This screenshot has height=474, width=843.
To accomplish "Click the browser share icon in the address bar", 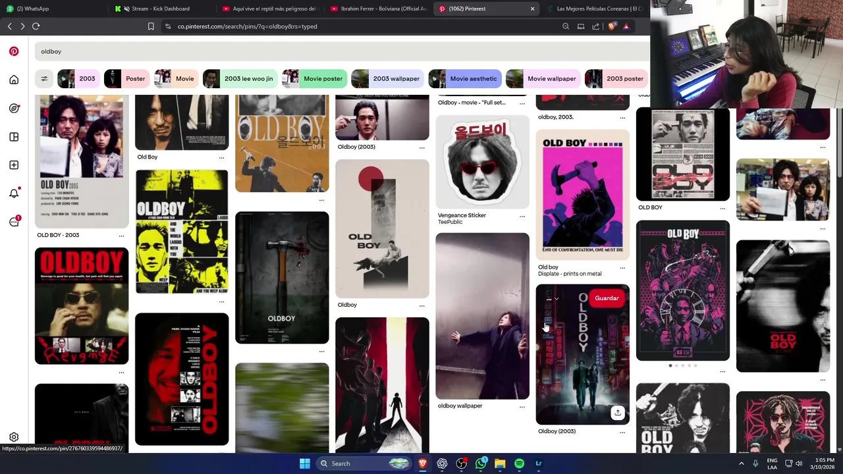I will (x=595, y=26).
